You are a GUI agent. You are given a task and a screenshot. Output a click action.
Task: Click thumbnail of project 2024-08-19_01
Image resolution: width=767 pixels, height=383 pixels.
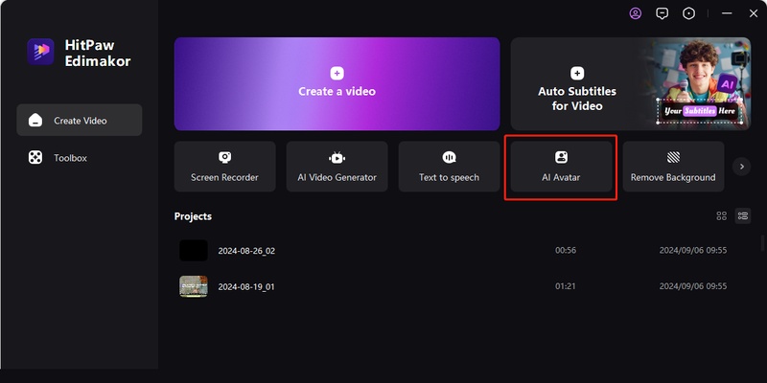coord(194,286)
